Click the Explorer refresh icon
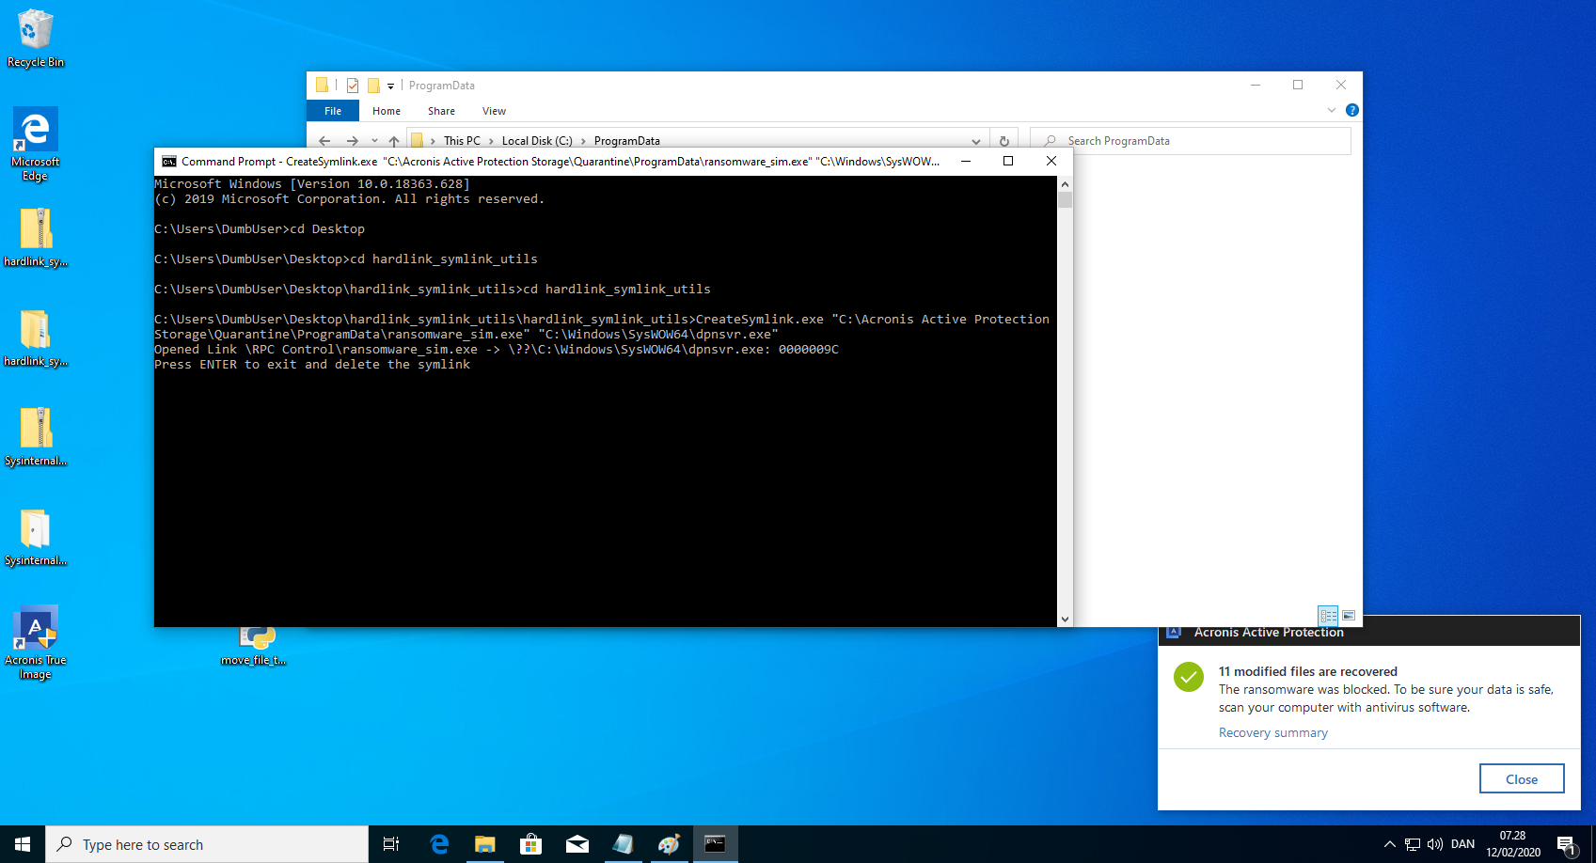The width and height of the screenshot is (1596, 863). (x=1003, y=141)
